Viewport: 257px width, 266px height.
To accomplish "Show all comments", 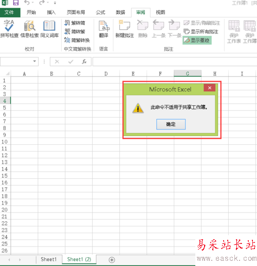I will pyautogui.click(x=200, y=31).
